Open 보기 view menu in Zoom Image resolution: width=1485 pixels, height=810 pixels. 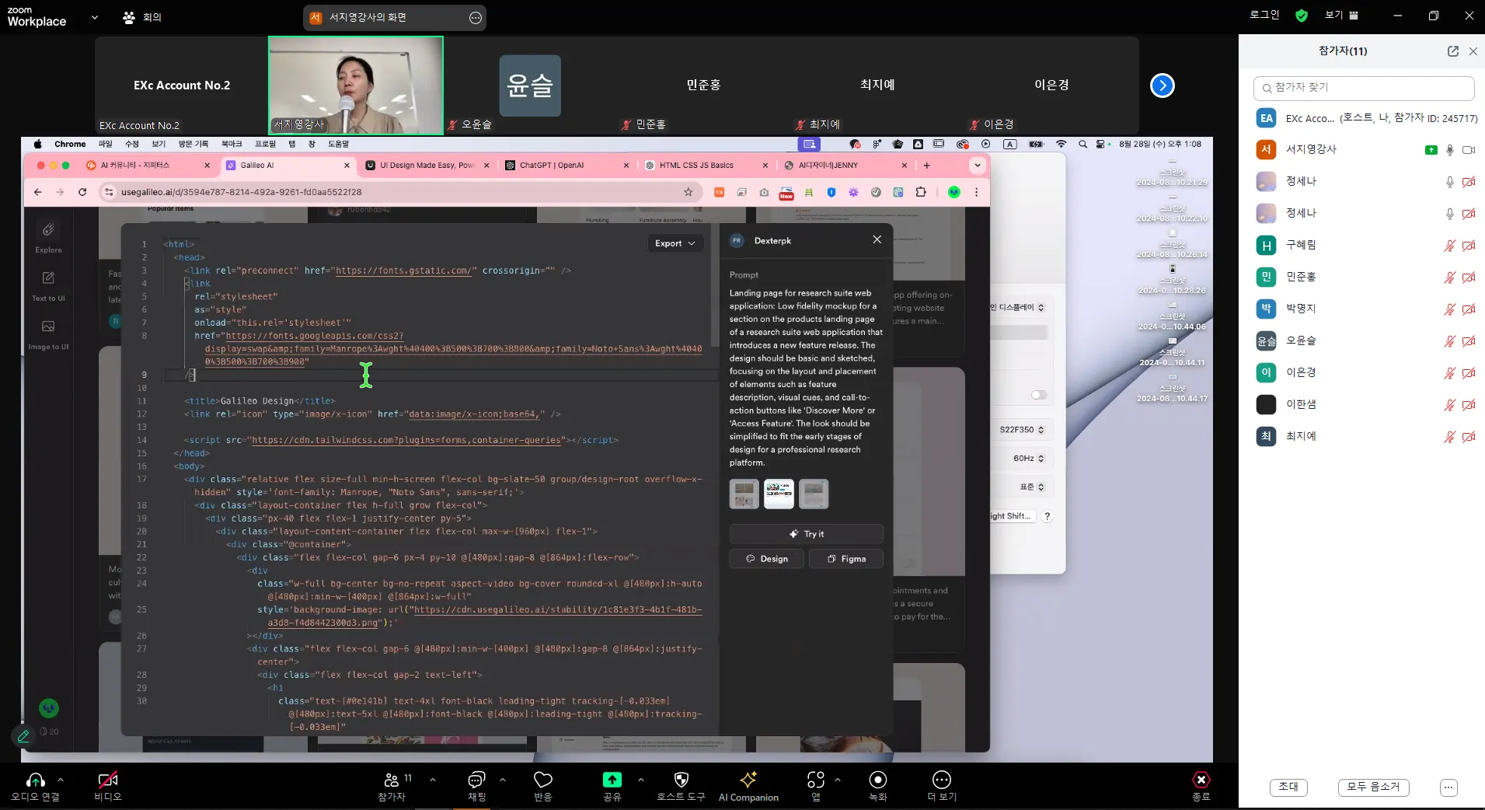point(1342,16)
